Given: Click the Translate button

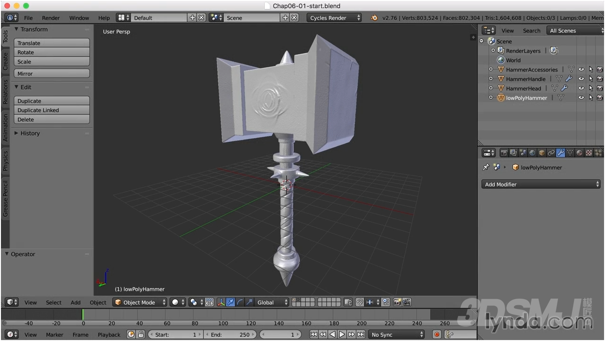Looking at the screenshot, I should coord(52,43).
